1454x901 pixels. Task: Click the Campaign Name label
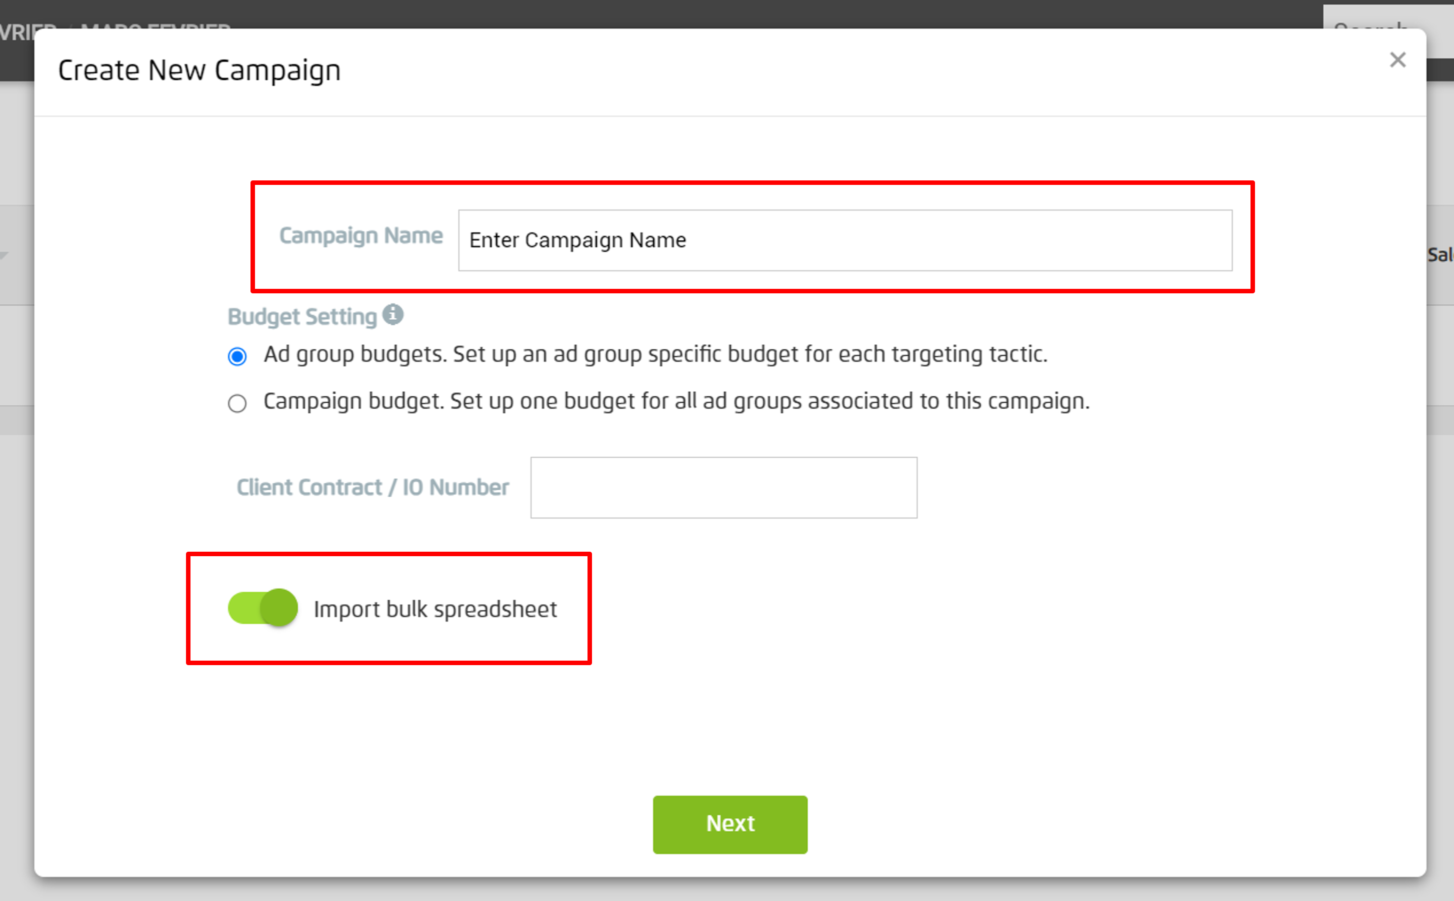pos(360,236)
